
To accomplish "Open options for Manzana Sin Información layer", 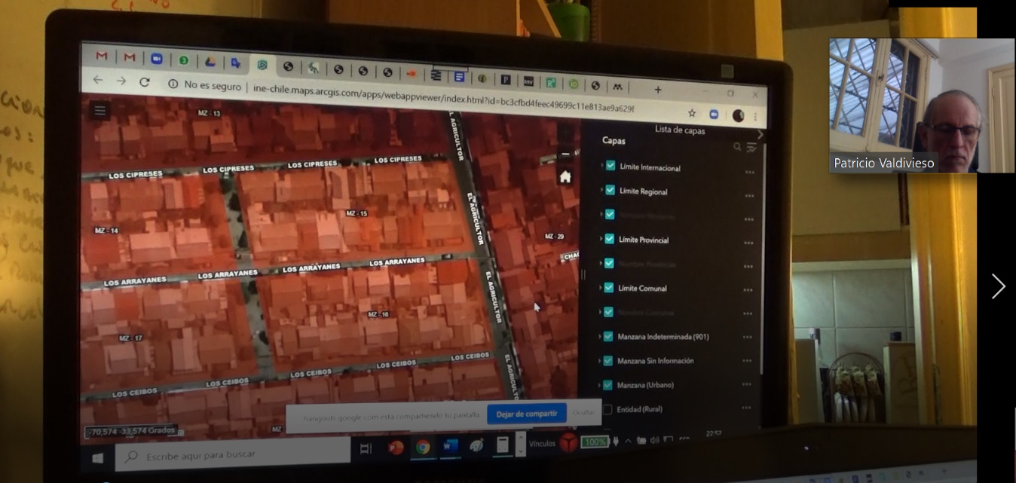I will click(x=747, y=361).
